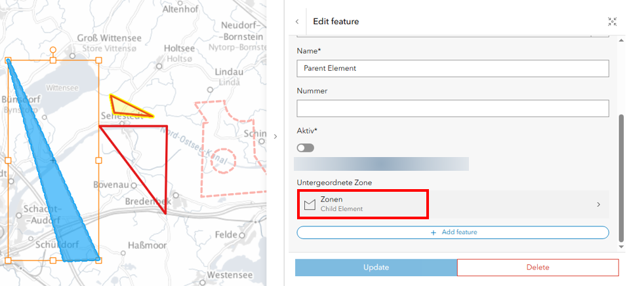Click the dashed pink circle near Kanal
Screen dimensions: 627x286
[x=224, y=161]
